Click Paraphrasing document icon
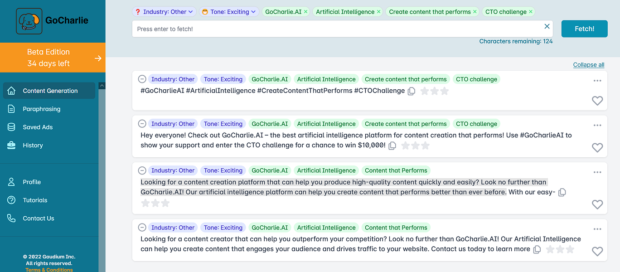The height and width of the screenshot is (272, 620). pyautogui.click(x=11, y=109)
